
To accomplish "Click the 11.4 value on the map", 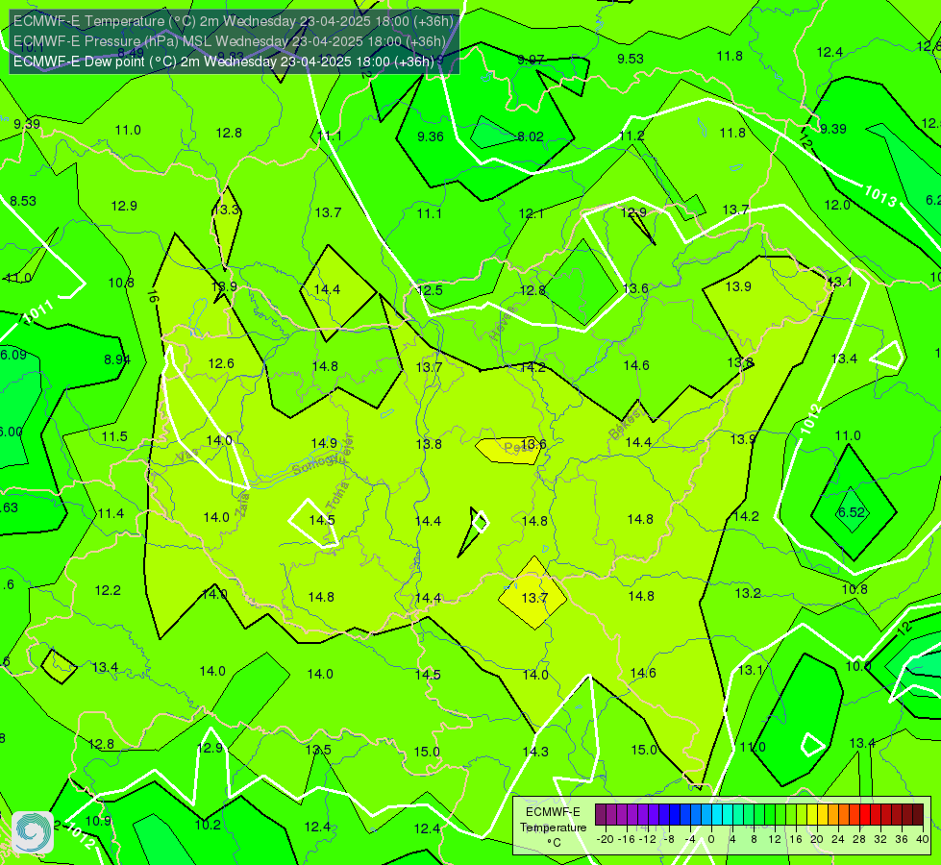I will [x=111, y=513].
